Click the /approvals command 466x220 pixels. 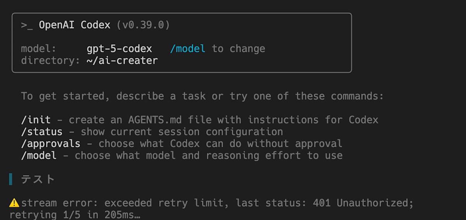coord(50,144)
